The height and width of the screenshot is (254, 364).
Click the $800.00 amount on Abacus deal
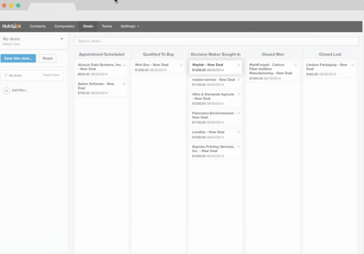coord(83,74)
